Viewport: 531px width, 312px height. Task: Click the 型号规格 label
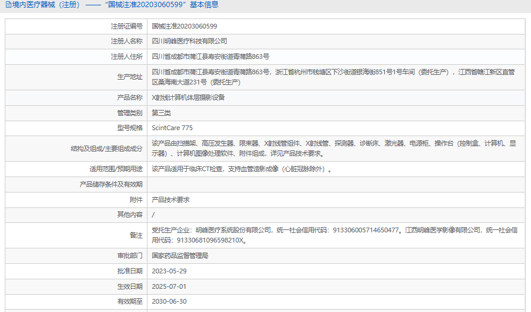(x=130, y=128)
